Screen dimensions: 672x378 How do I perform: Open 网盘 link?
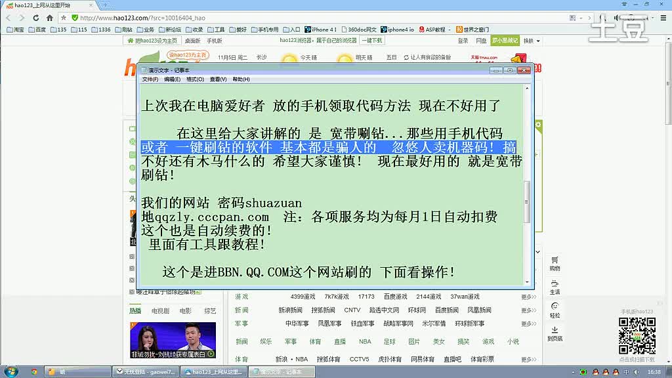pos(481,41)
